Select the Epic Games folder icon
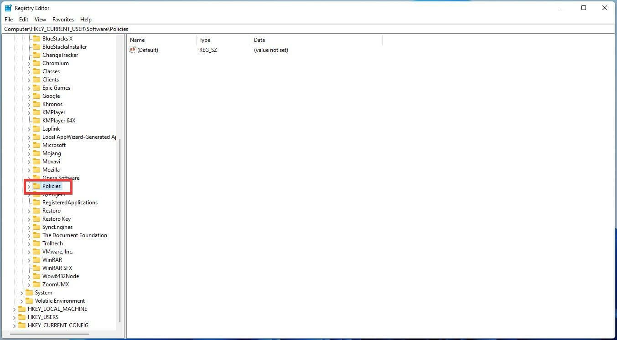Screen dimensions: 617x340 (36, 87)
